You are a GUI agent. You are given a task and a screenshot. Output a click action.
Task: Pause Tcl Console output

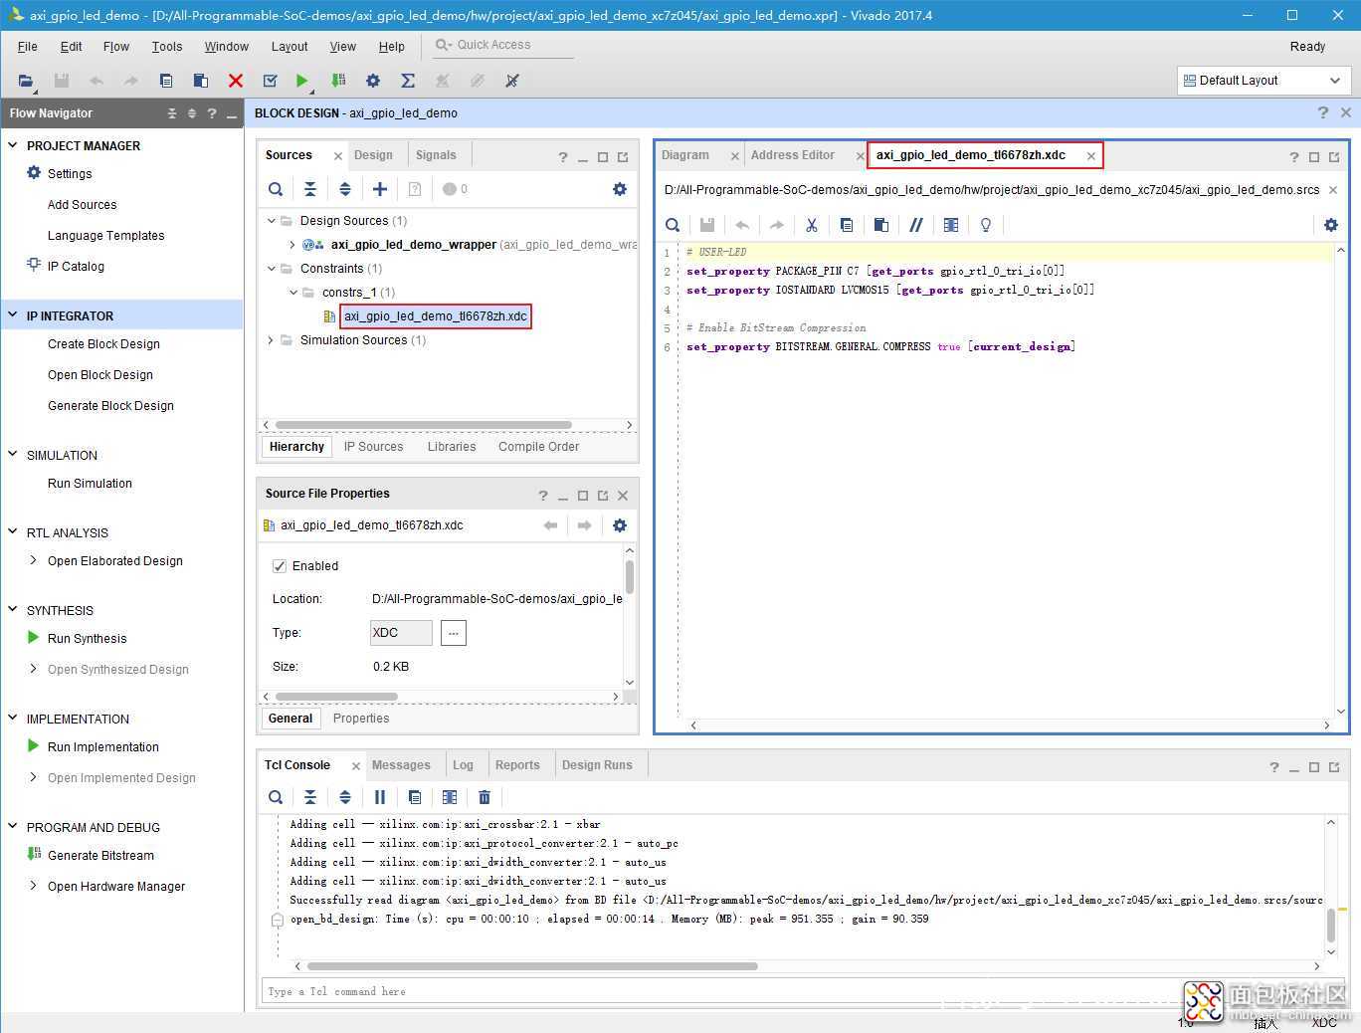pos(380,797)
